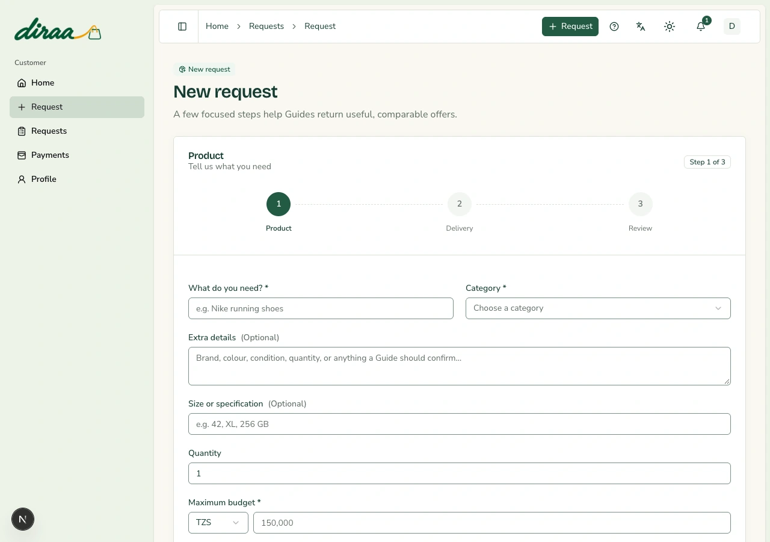Open the notifications bell

[701, 26]
